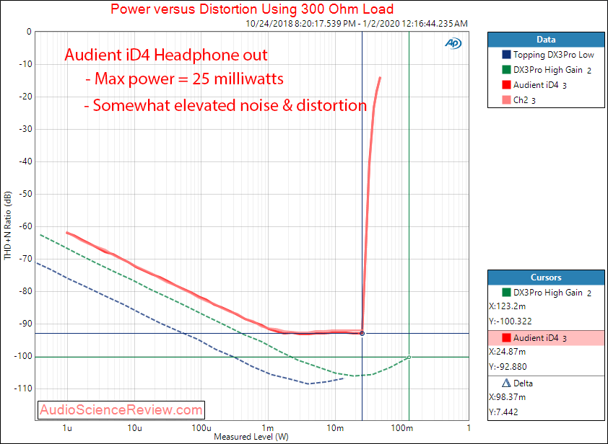Click the graph title 'Power versus Distortion Using 300 Ohm Load'
The image size is (608, 444).
(x=252, y=9)
